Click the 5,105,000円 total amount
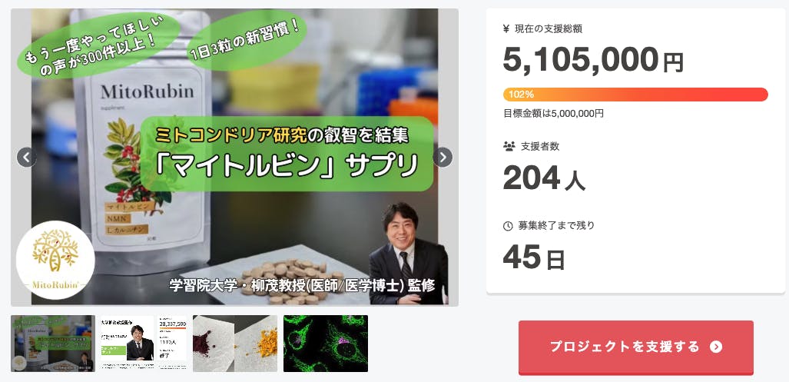 tap(593, 60)
